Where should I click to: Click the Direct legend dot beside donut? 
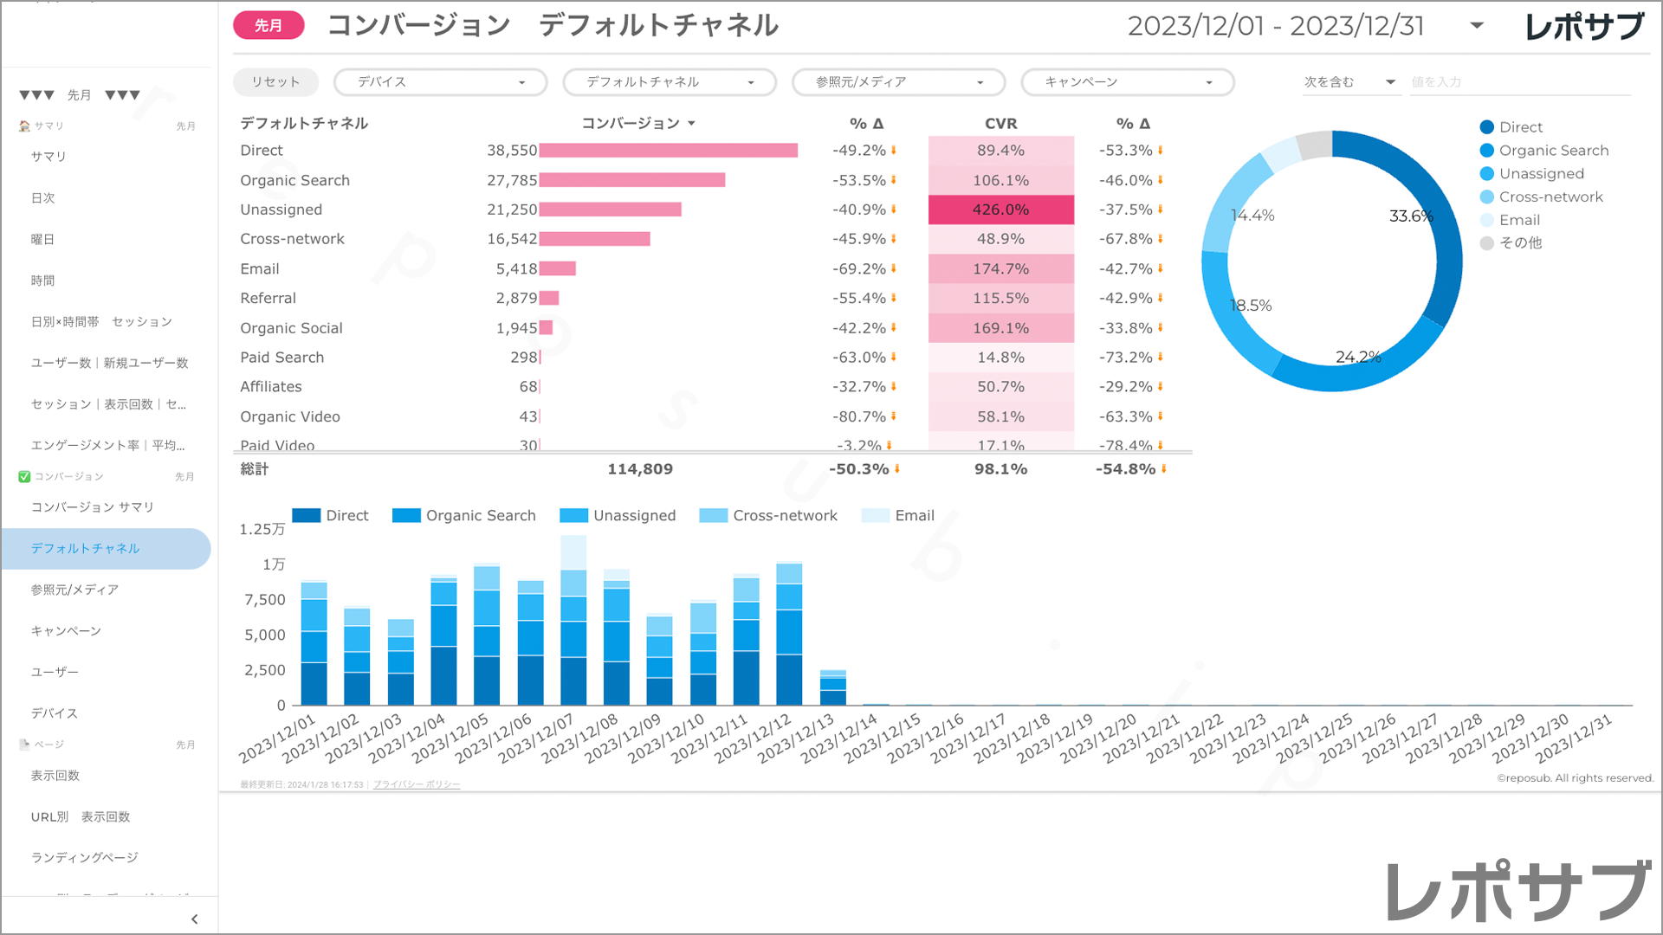[x=1487, y=127]
